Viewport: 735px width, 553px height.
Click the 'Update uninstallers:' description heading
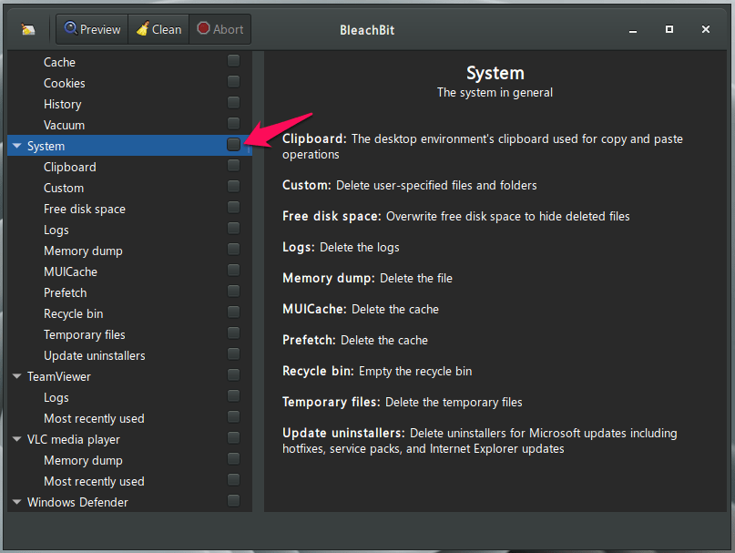(x=343, y=433)
